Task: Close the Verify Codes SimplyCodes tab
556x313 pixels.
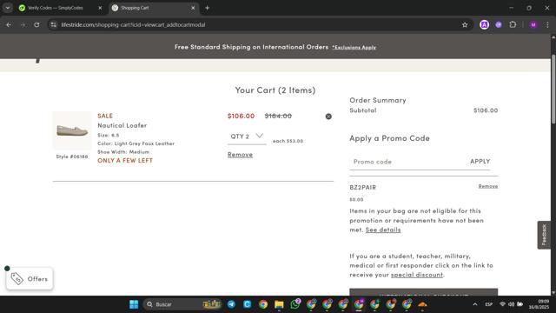Action: (x=100, y=8)
